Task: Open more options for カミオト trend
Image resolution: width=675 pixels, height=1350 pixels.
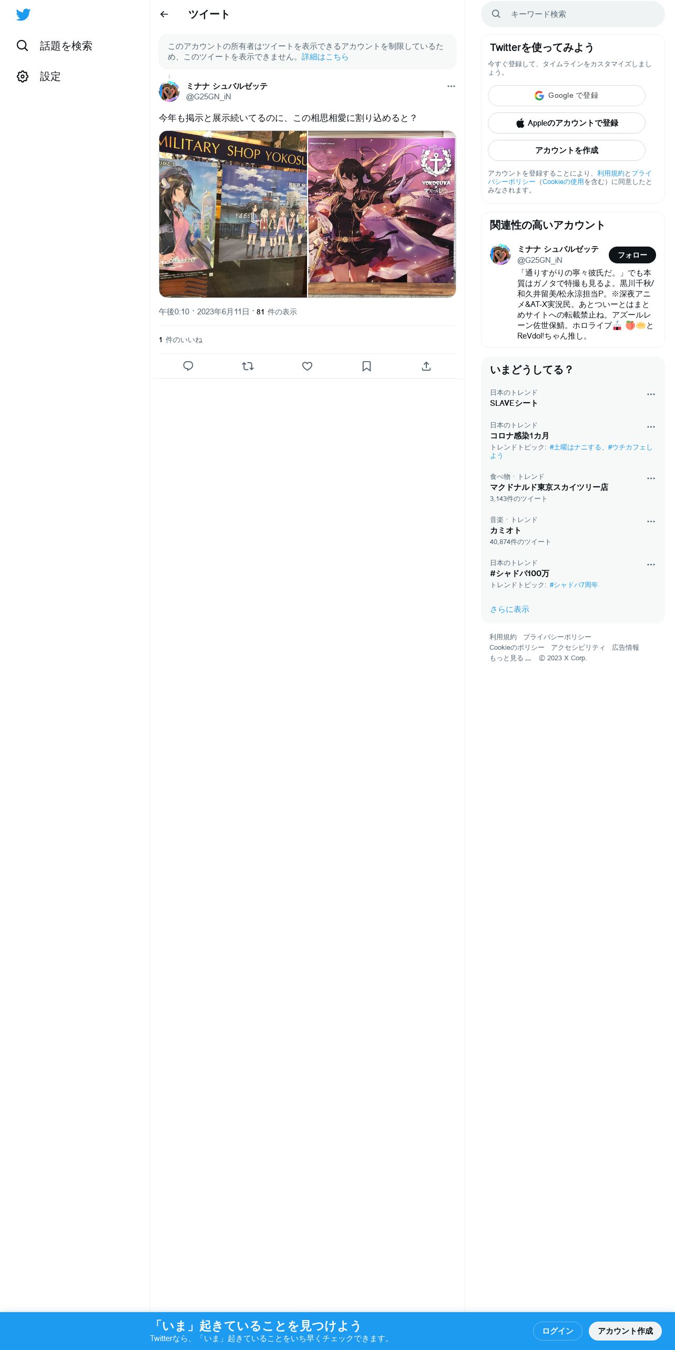Action: point(651,521)
